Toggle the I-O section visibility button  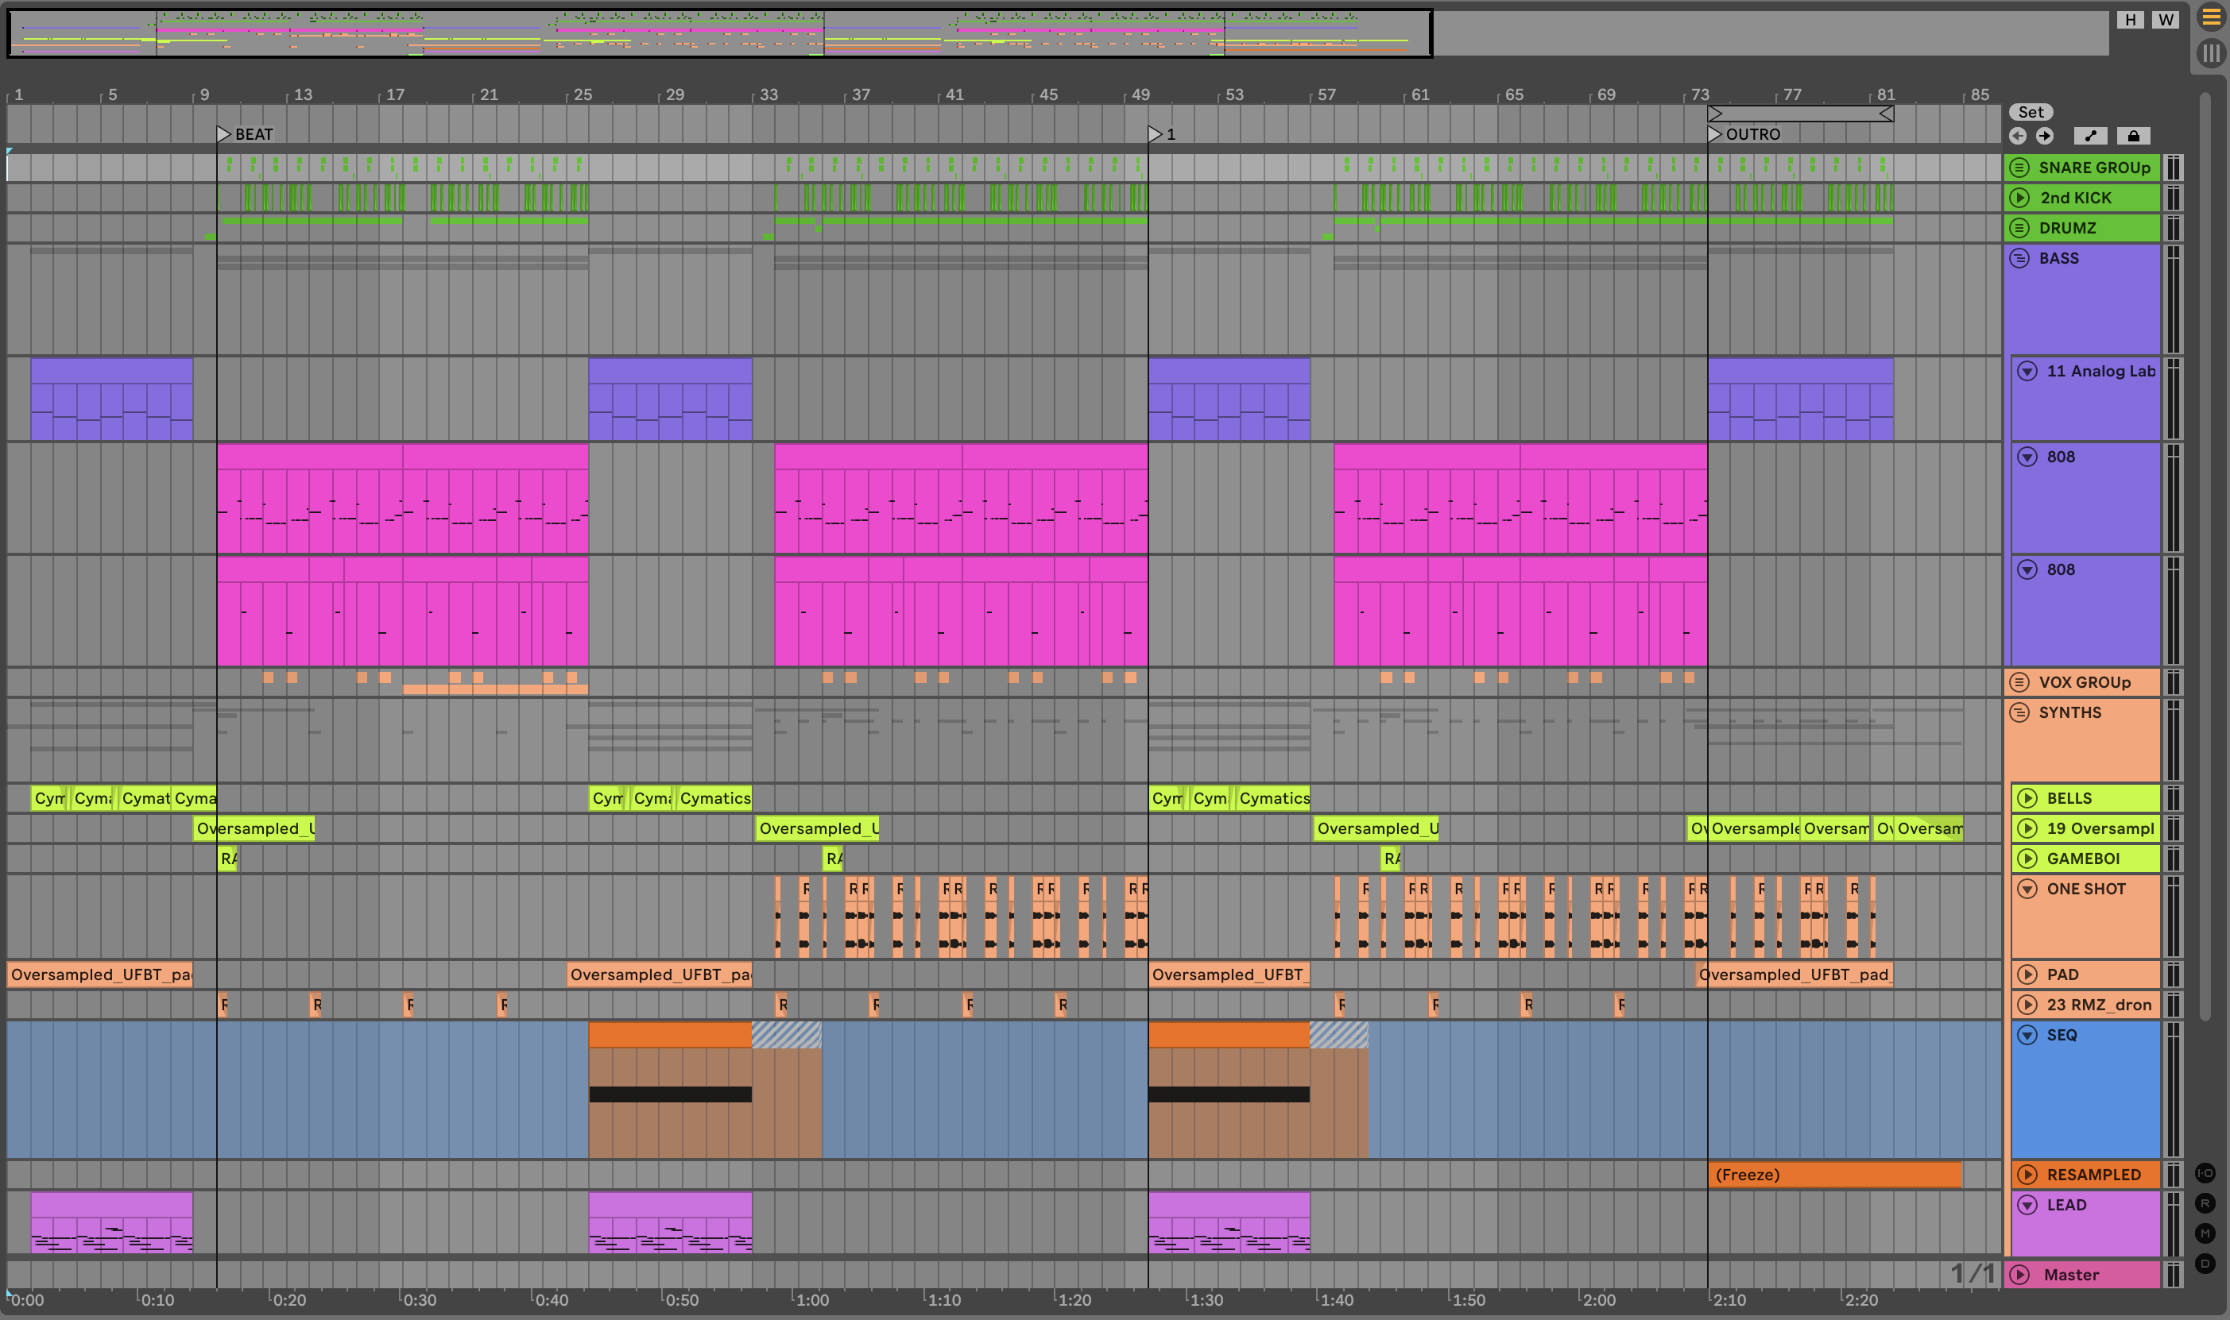click(x=2205, y=1173)
